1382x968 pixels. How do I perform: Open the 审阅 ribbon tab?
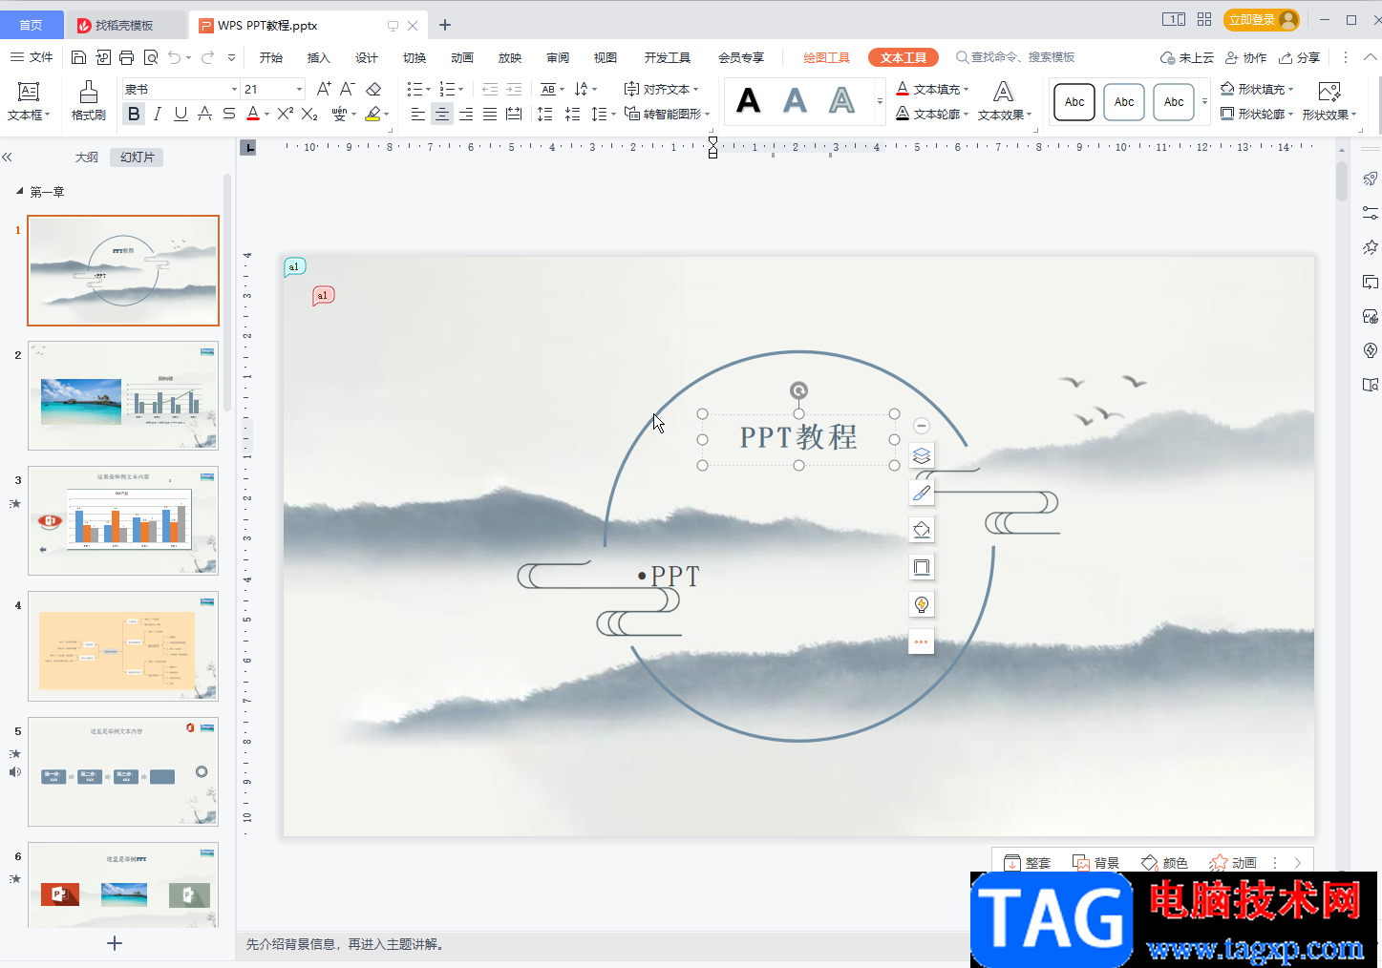[557, 57]
